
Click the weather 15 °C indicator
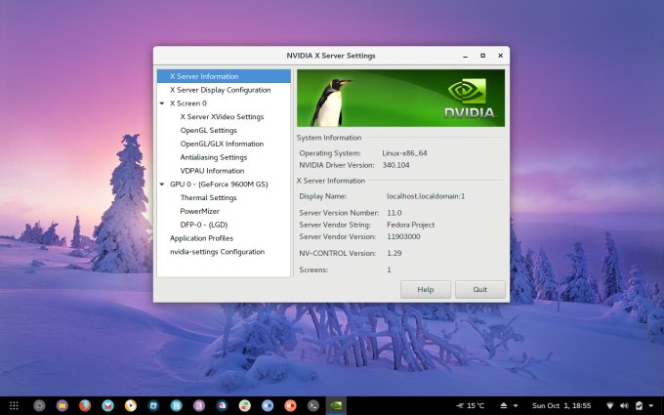[470, 405]
